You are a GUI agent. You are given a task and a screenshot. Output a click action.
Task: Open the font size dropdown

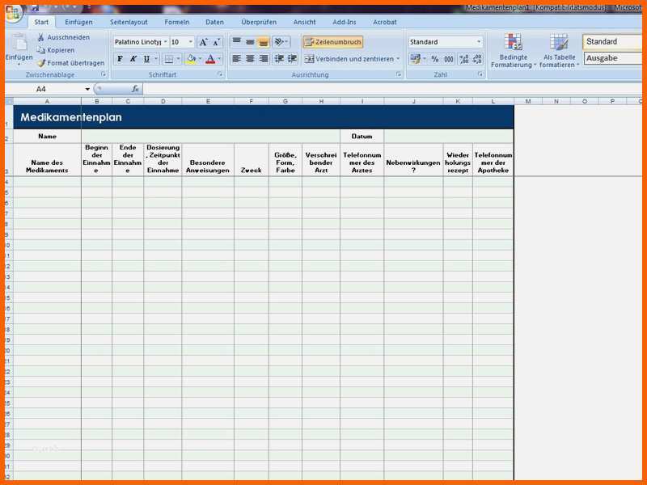(x=191, y=42)
